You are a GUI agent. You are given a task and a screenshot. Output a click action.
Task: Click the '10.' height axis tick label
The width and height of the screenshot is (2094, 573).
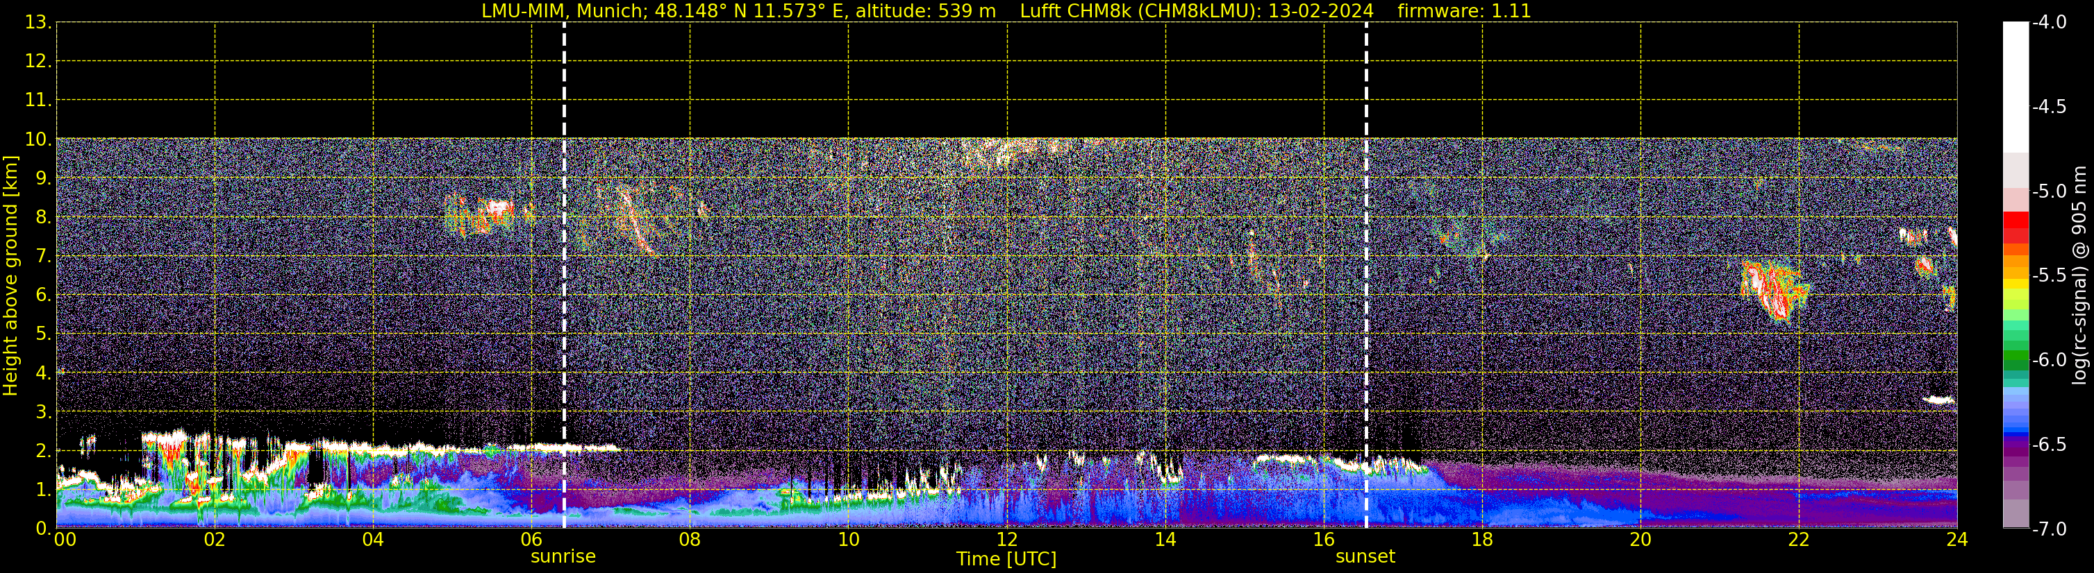point(38,139)
